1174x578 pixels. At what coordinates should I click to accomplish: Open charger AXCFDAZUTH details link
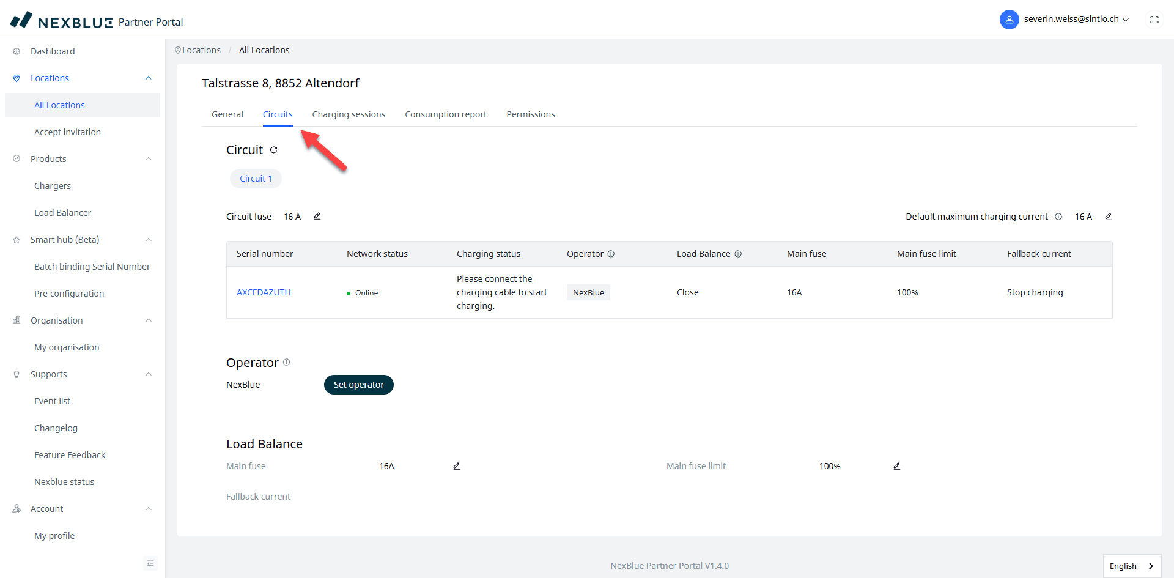[264, 292]
